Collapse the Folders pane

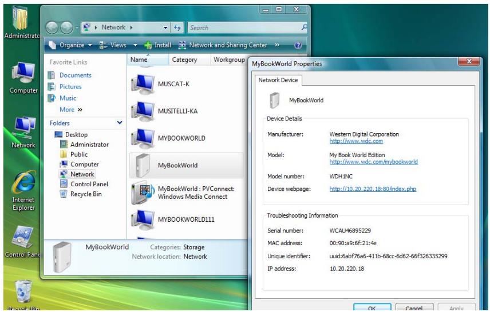tap(120, 123)
